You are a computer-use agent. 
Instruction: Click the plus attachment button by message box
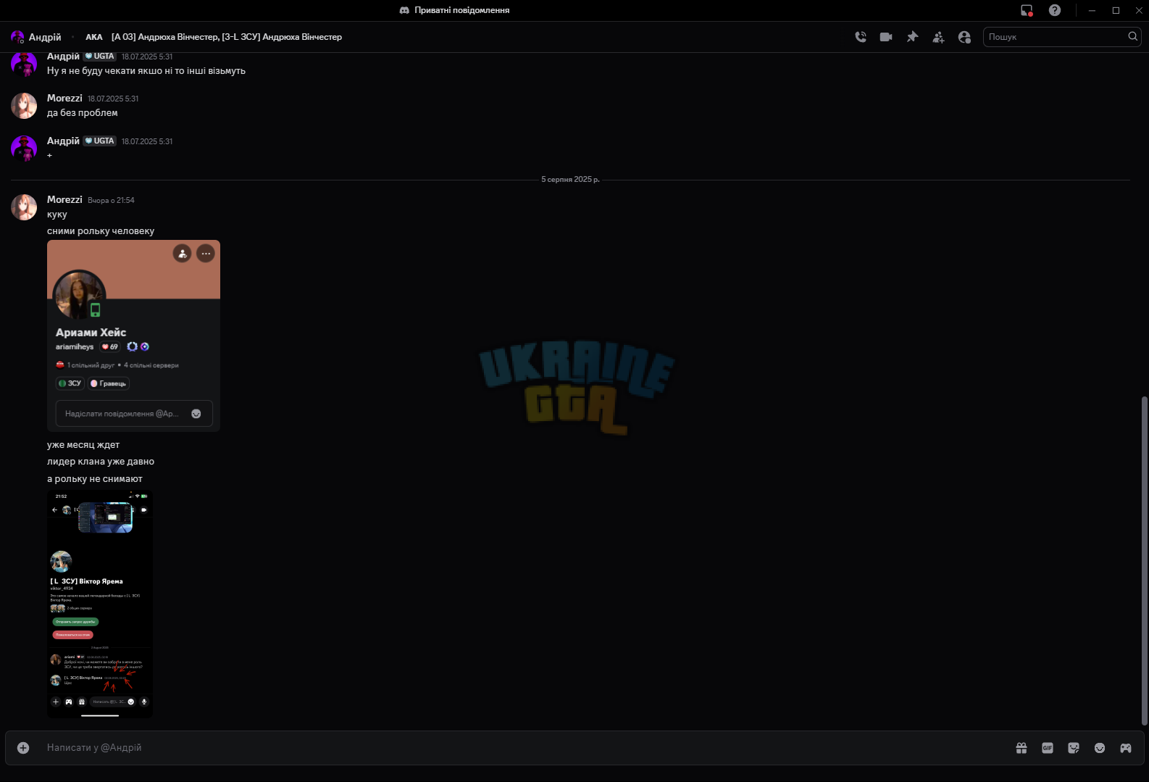(23, 748)
